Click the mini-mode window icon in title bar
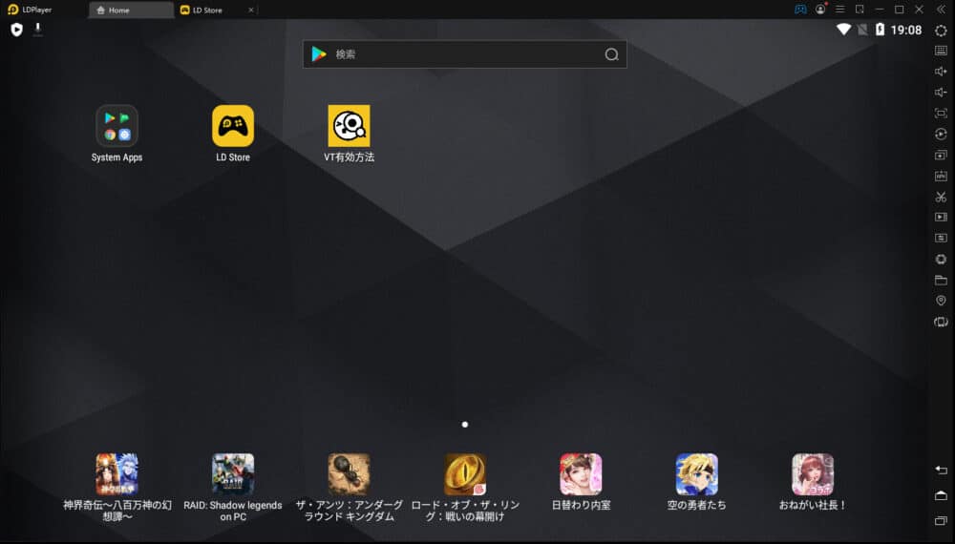 coord(859,10)
